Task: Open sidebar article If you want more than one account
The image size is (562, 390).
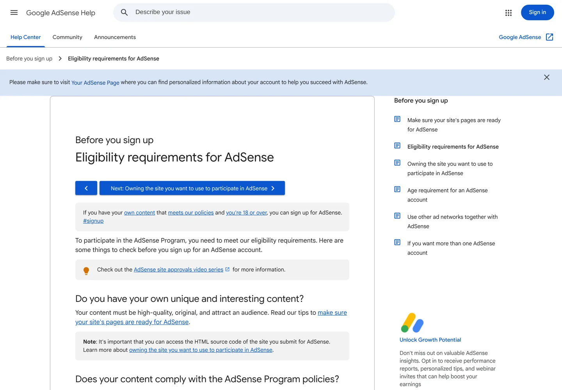Action: point(451,248)
